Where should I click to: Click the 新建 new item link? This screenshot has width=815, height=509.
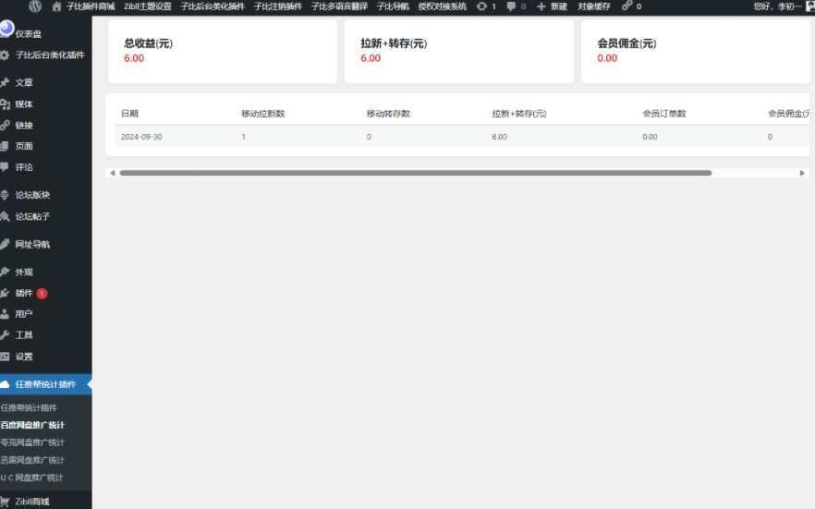pyautogui.click(x=559, y=6)
